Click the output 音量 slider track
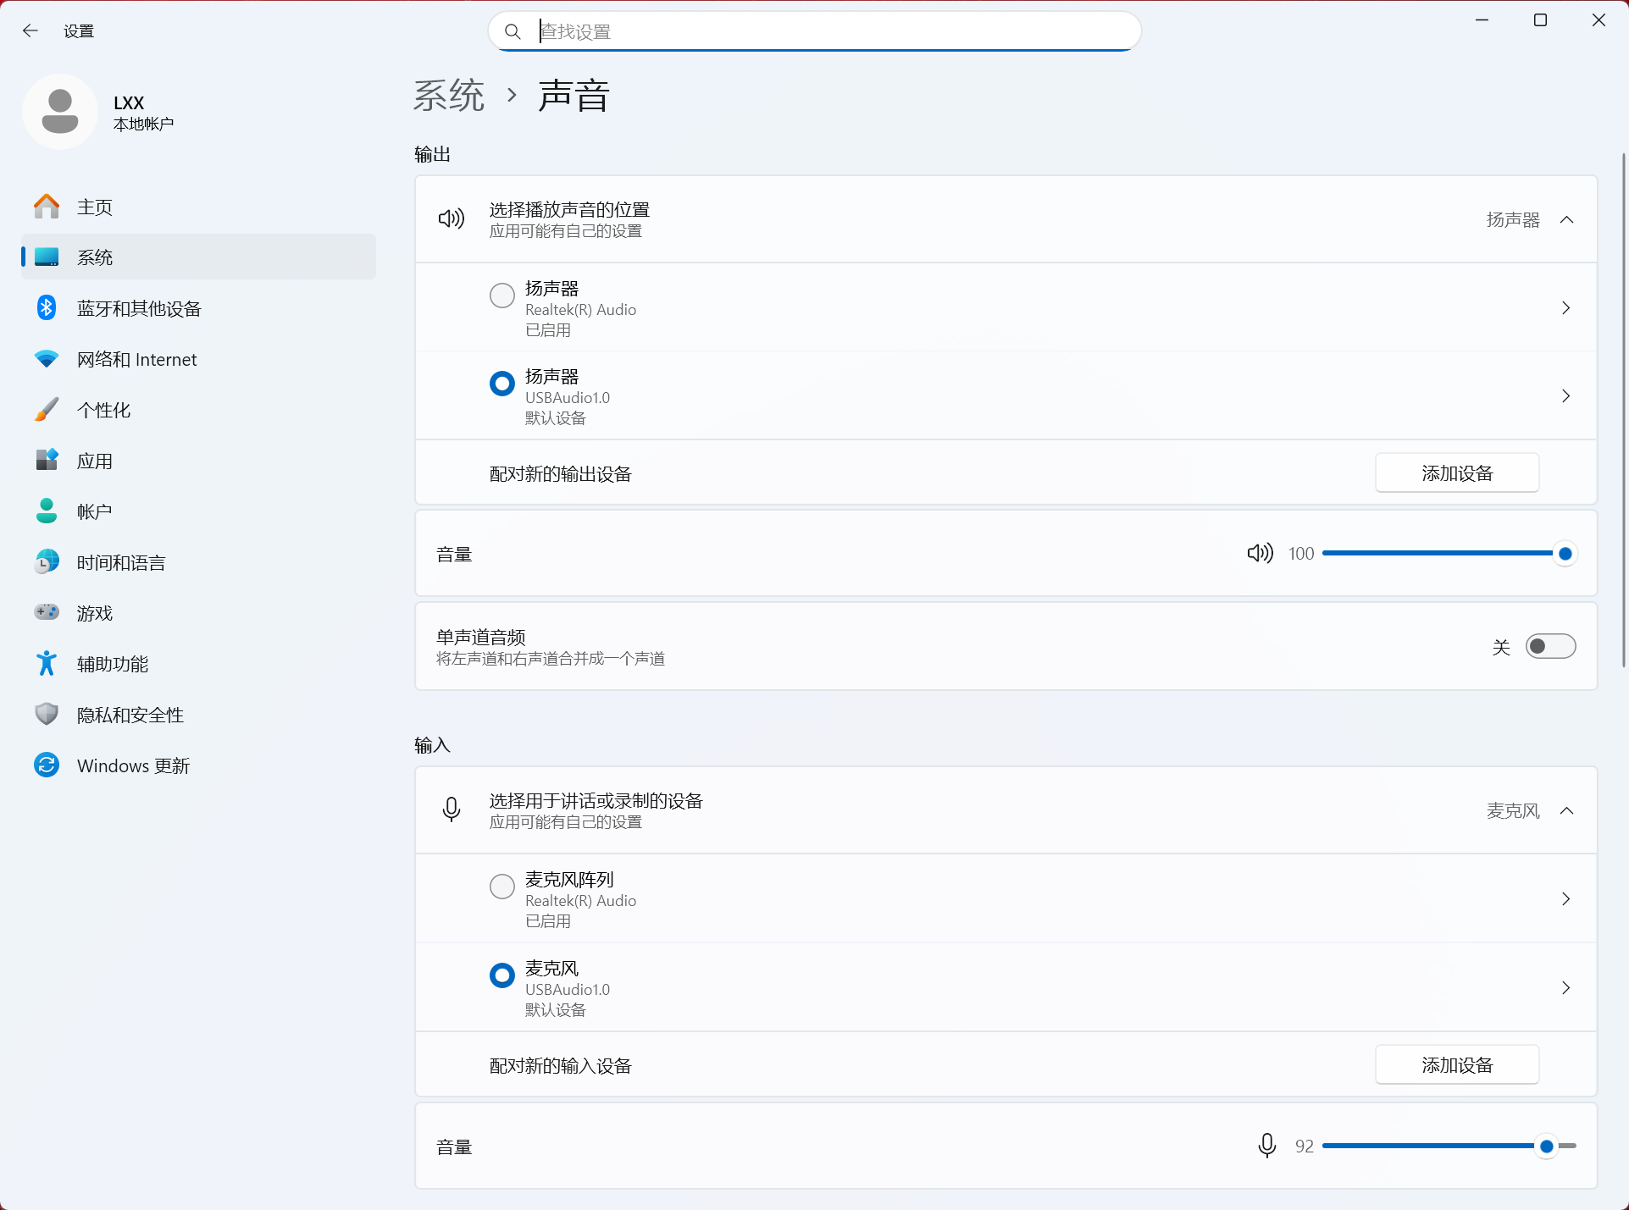Viewport: 1629px width, 1210px height. [x=1449, y=554]
